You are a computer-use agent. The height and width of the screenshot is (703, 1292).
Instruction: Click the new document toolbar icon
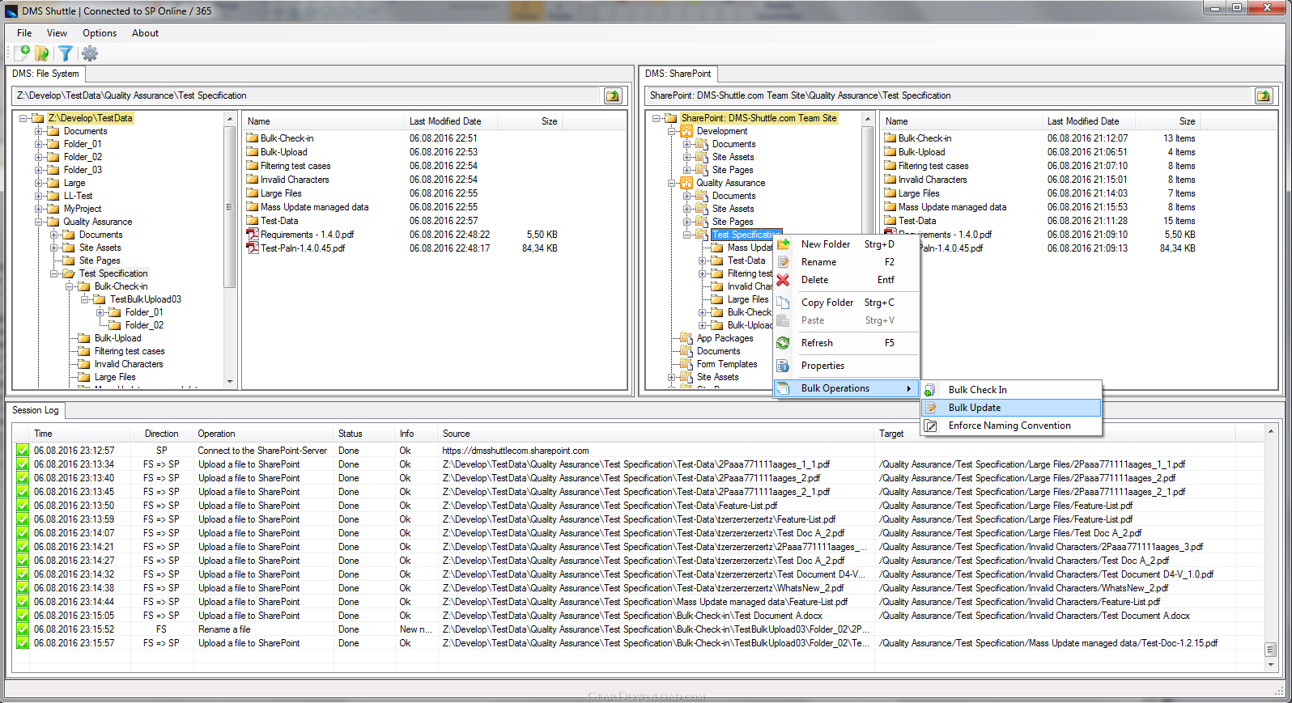click(22, 53)
